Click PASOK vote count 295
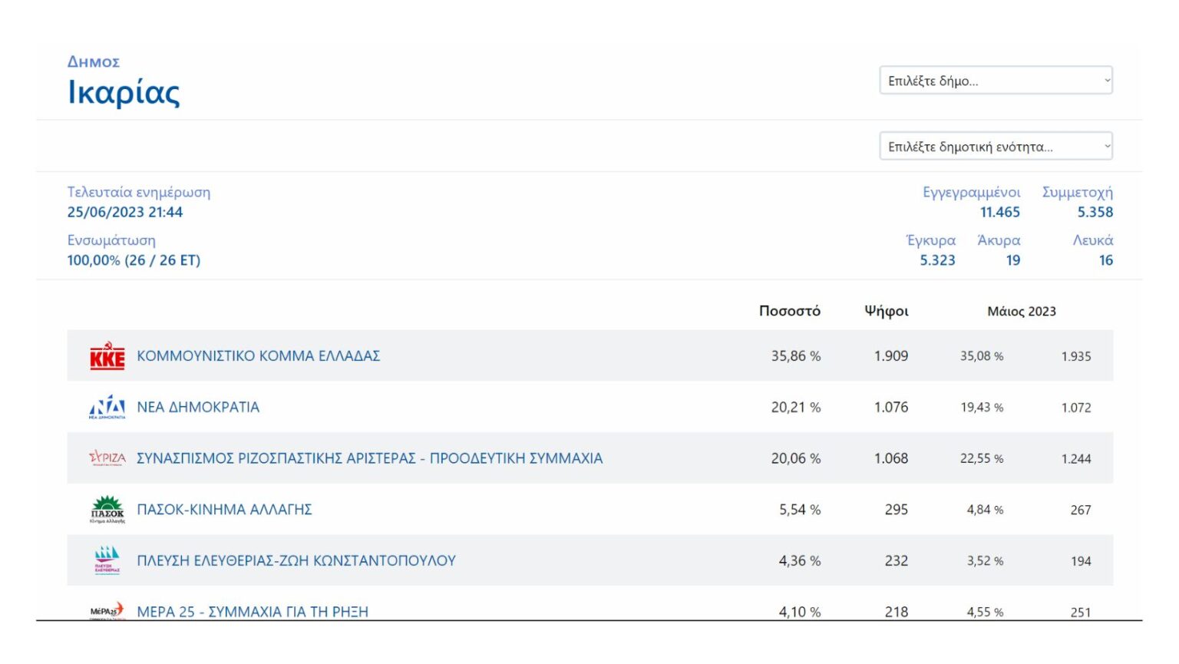1179x664 pixels. point(897,510)
